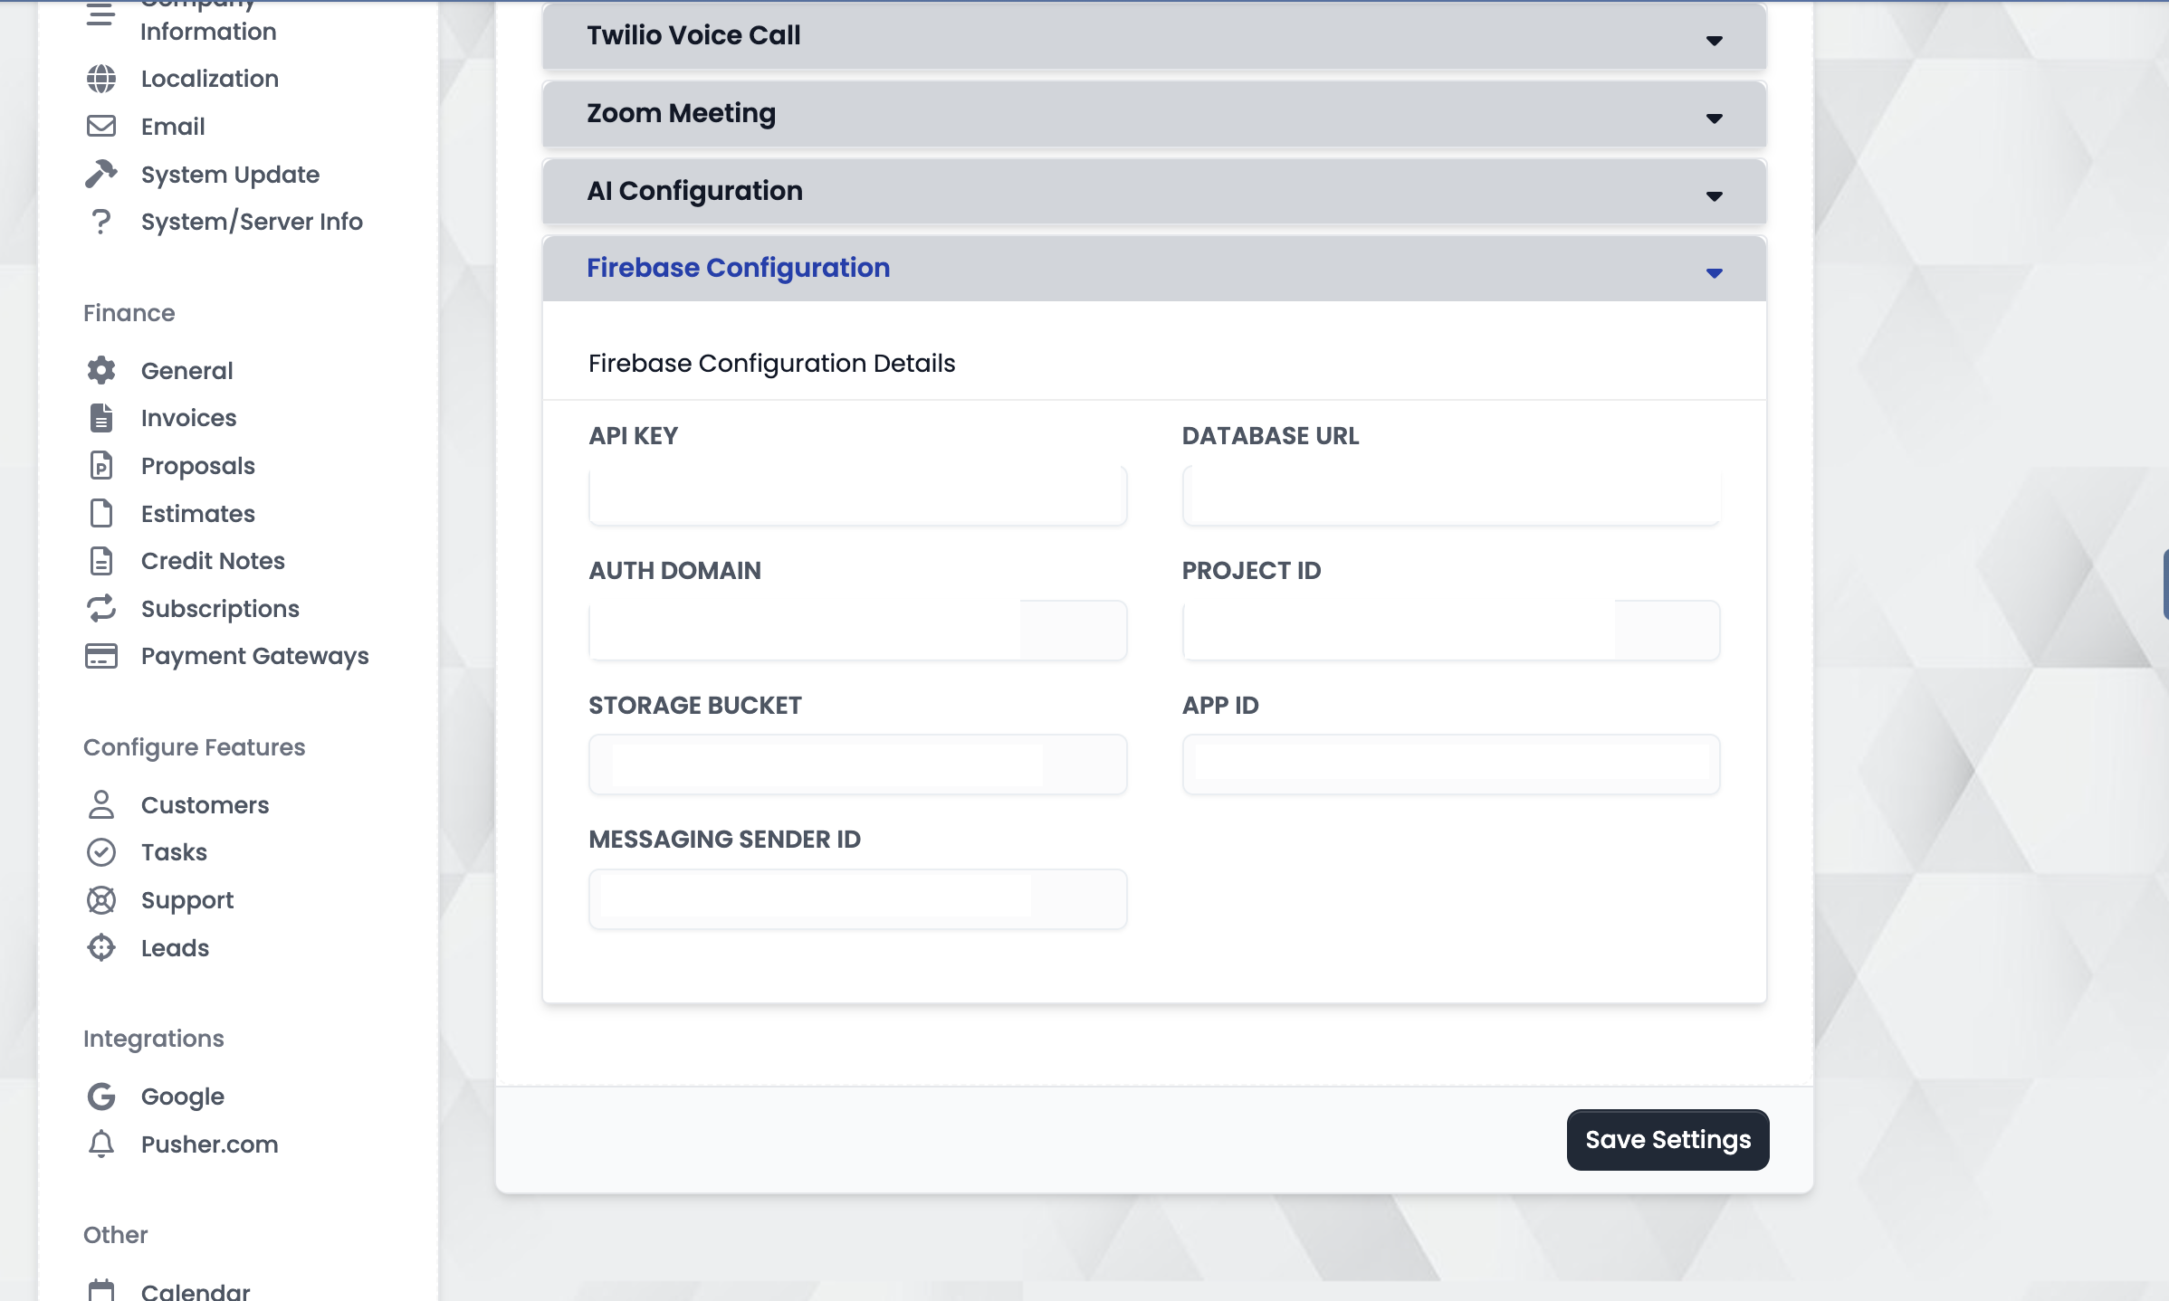Click into the DATABASE URL field

pyautogui.click(x=1450, y=496)
